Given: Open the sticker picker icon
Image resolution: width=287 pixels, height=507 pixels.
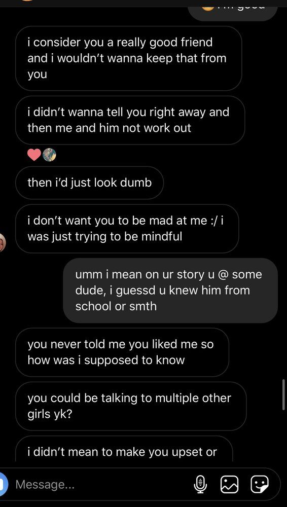Looking at the screenshot, I should tap(260, 484).
